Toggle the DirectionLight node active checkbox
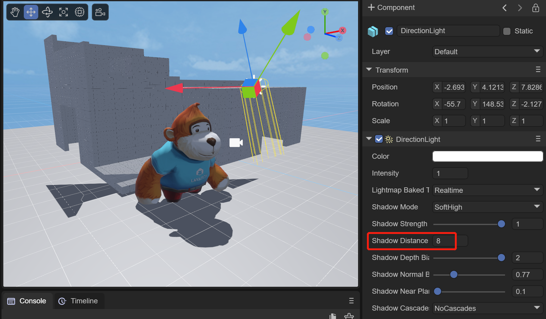This screenshot has height=319, width=546. point(389,31)
